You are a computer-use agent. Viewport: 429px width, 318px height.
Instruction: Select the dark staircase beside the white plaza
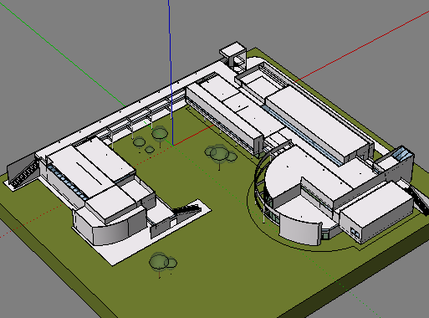[x=187, y=210]
